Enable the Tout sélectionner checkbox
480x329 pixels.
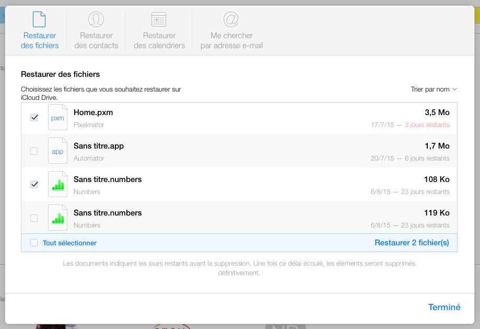34,243
